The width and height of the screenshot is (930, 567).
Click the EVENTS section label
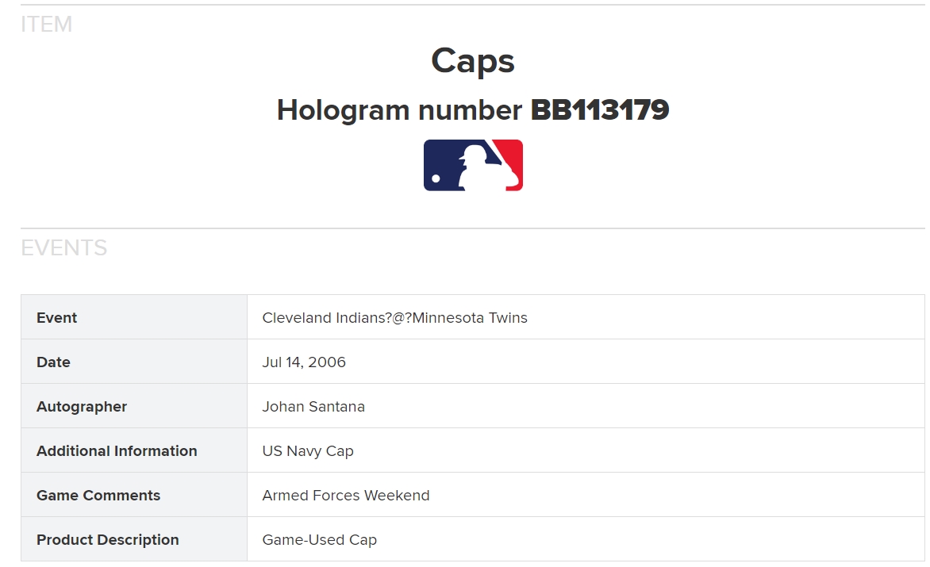64,247
